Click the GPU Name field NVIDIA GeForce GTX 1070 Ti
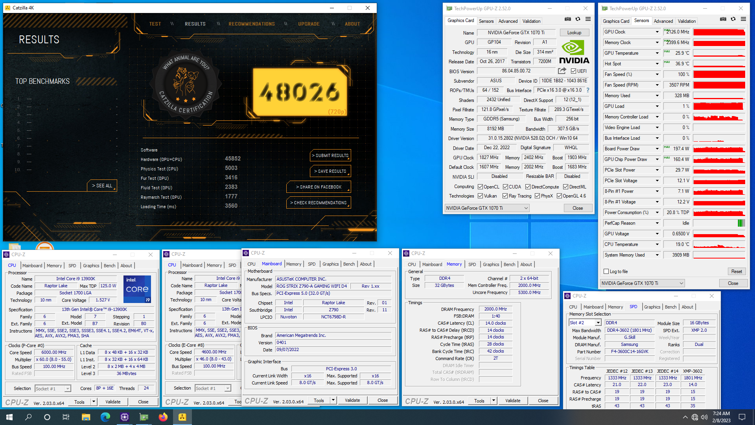The image size is (755, 425). (516, 33)
